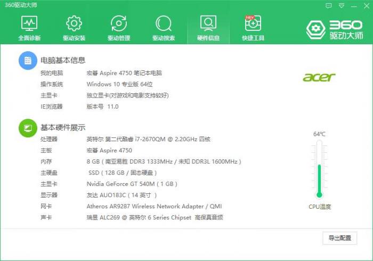Screen dimensions: 373x261
Task: Click the 显示器 row label
Action: pos(49,195)
